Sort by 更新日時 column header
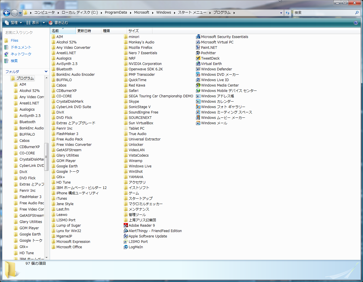The image size is (363, 282). coord(88,31)
